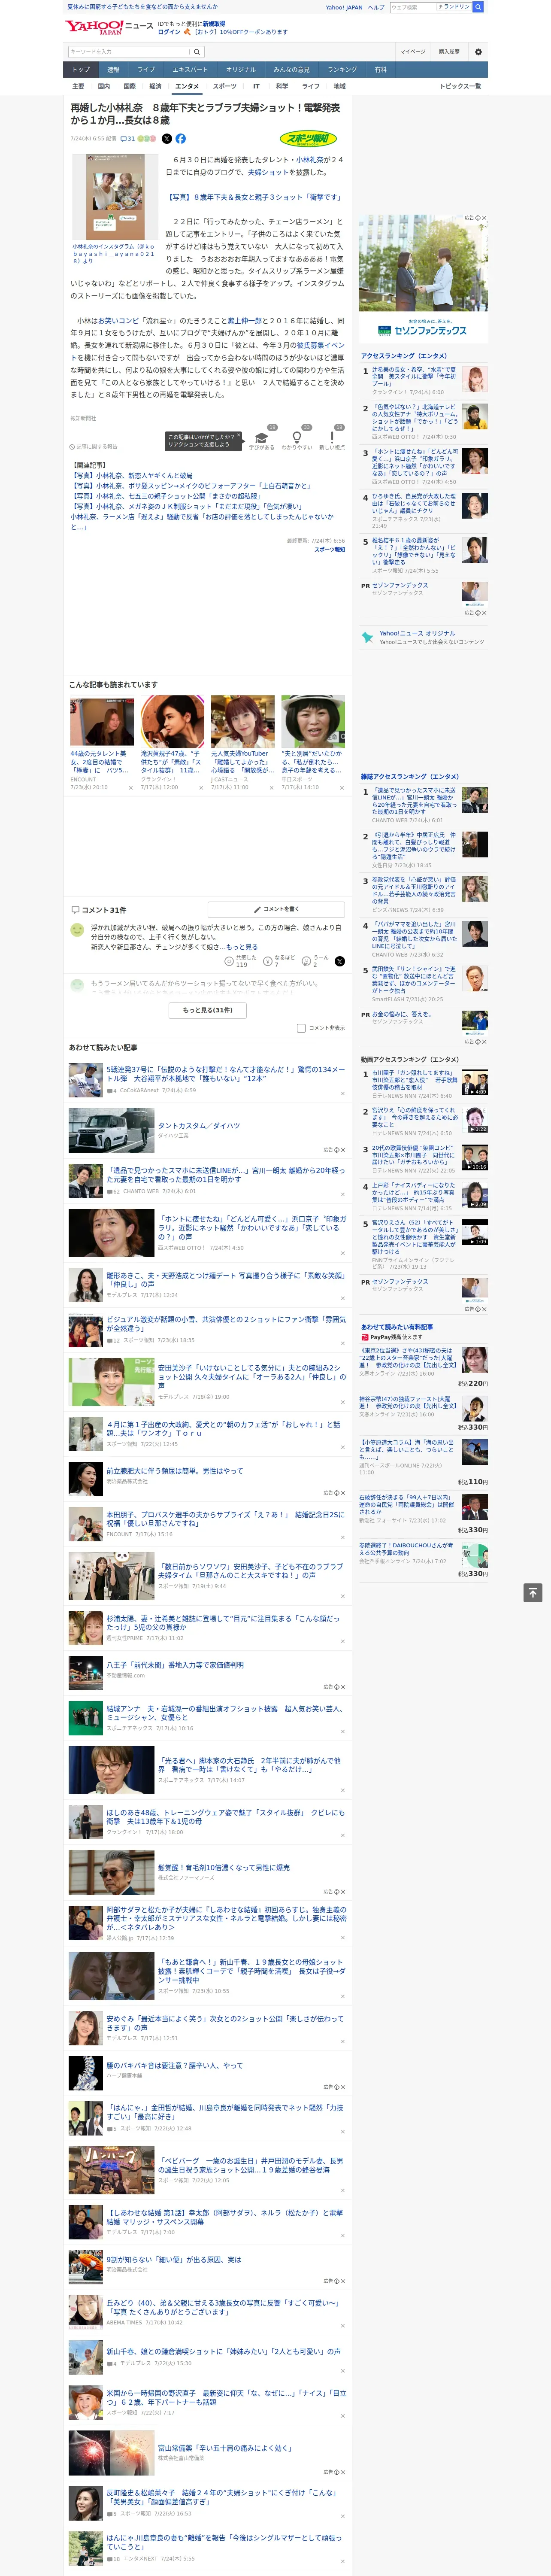Select the 経済 category
The width and height of the screenshot is (551, 2576).
pyautogui.click(x=155, y=86)
